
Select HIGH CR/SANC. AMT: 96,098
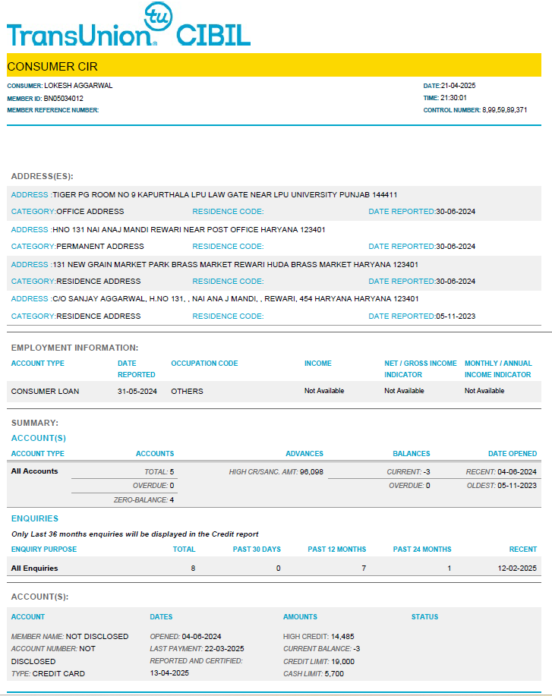276,472
